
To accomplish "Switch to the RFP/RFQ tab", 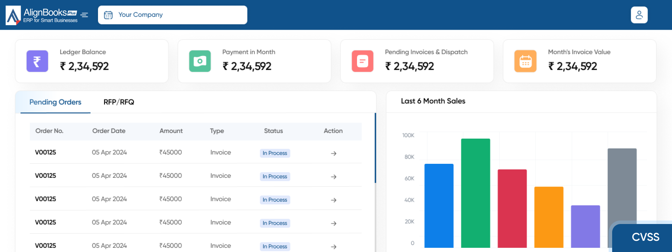I will coord(119,102).
